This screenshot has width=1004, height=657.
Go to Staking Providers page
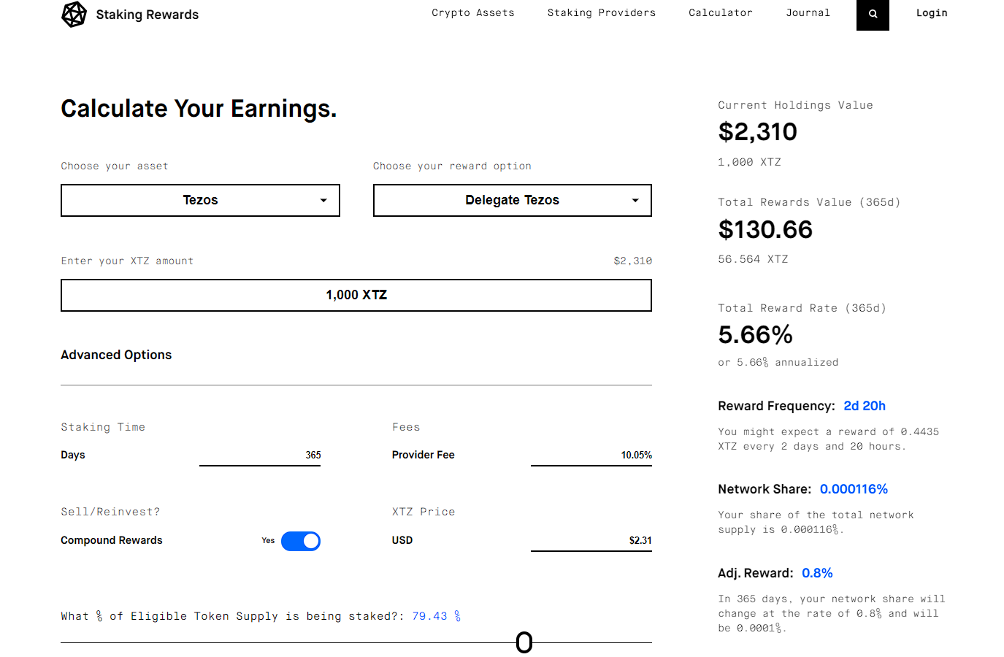pos(602,13)
